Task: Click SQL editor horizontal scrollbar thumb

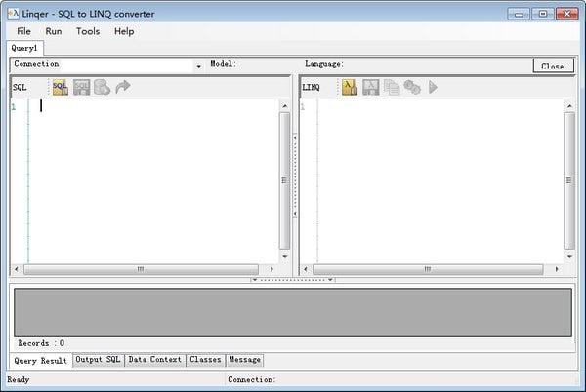Action: tap(141, 269)
